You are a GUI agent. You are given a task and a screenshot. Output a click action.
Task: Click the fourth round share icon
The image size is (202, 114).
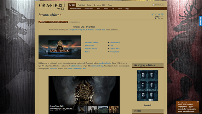(162, 14)
